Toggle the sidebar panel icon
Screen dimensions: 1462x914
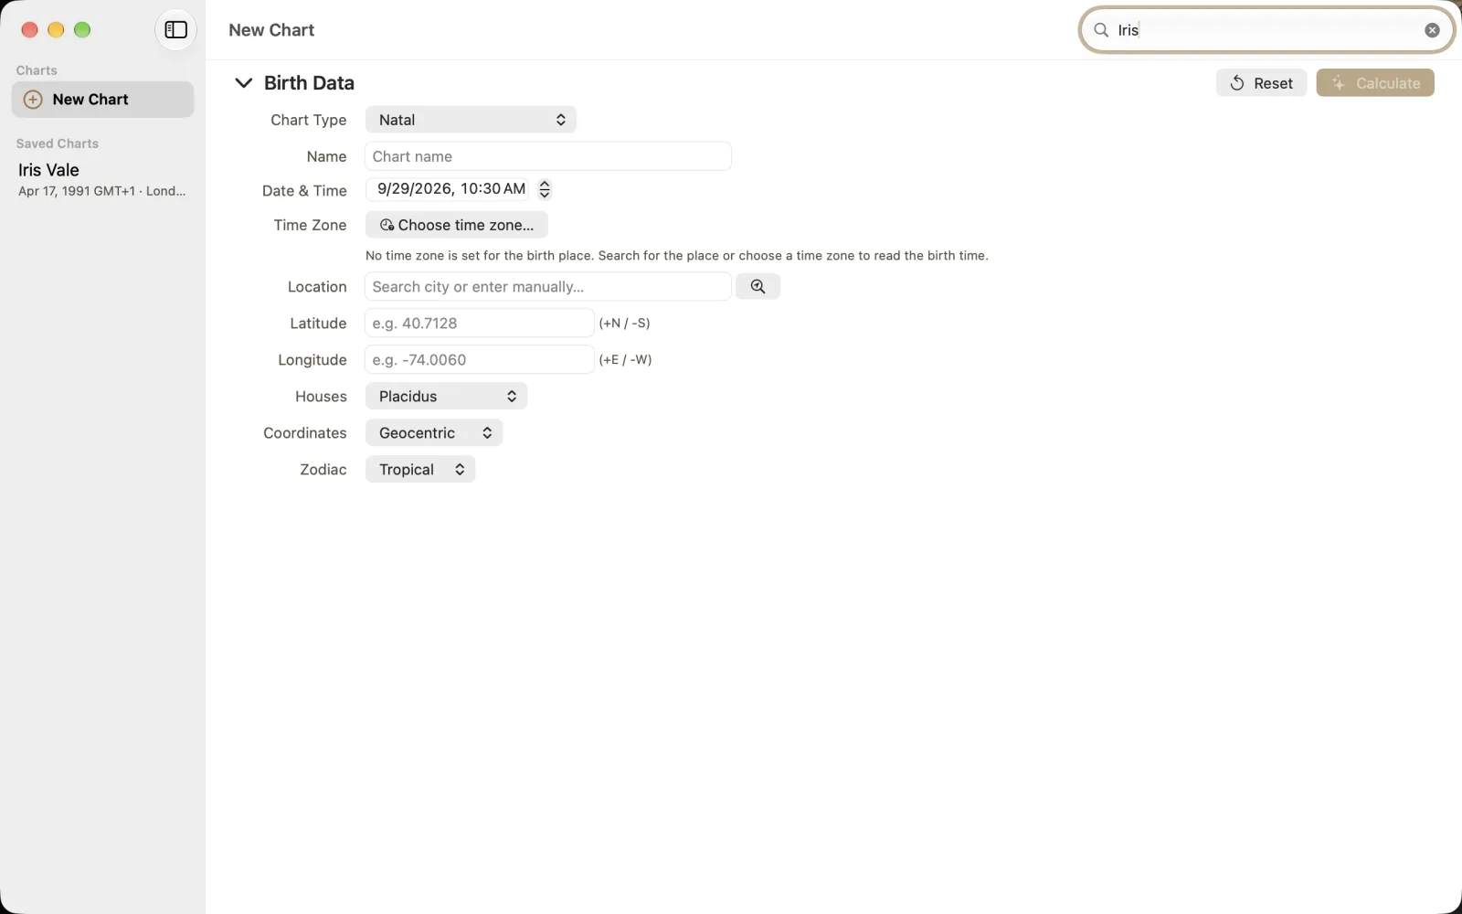(175, 30)
